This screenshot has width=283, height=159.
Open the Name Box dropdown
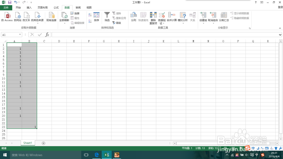click(20, 35)
